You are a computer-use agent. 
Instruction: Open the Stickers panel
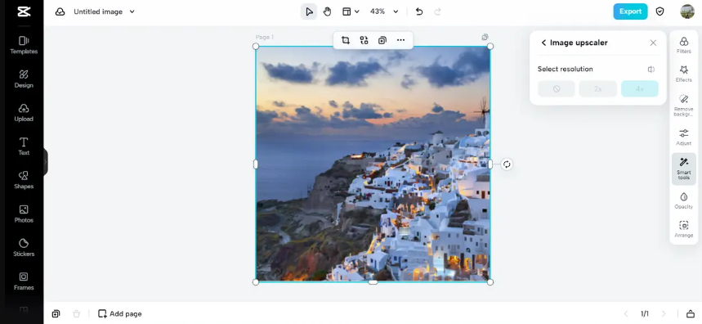click(24, 247)
